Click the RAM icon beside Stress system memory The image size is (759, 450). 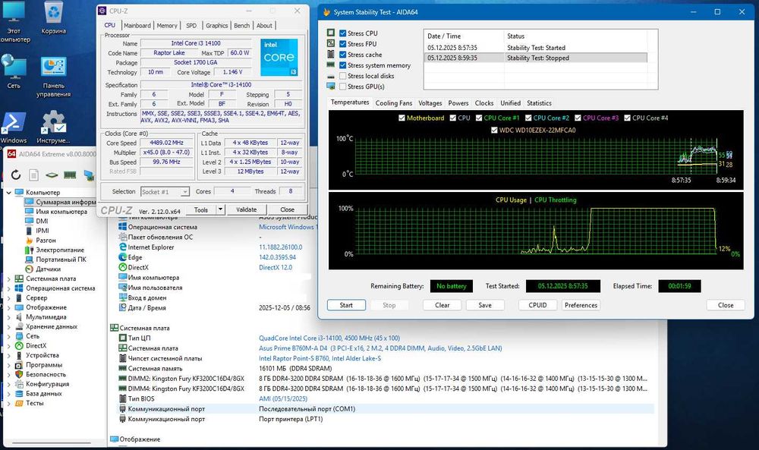click(x=331, y=65)
